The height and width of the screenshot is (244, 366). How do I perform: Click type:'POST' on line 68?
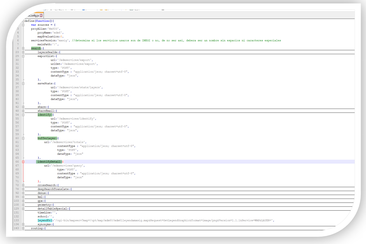67,170
